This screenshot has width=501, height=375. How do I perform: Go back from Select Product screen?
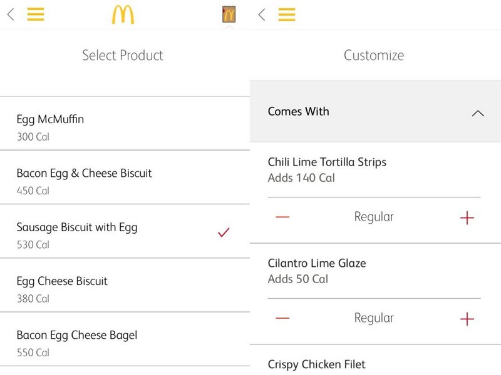coord(11,14)
